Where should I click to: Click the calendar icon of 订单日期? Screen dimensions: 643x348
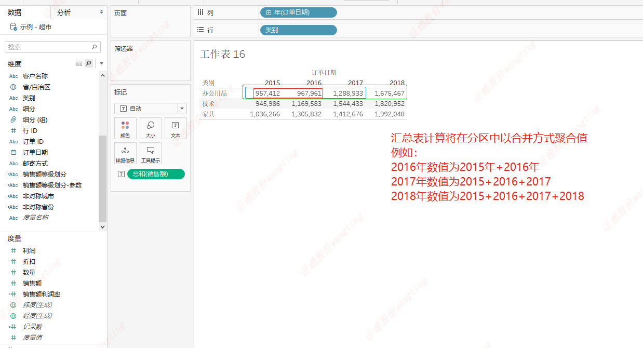click(14, 153)
